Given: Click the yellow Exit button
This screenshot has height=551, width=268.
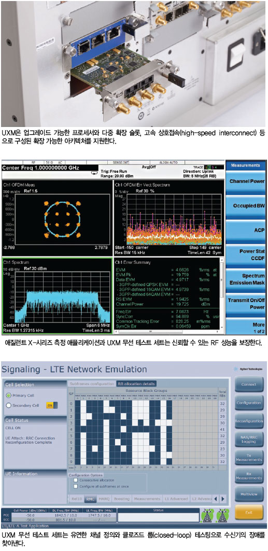Looking at the screenshot, I should click(249, 512).
